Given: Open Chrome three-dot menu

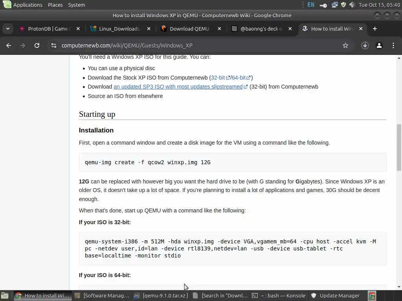Looking at the screenshot, I should point(393,45).
